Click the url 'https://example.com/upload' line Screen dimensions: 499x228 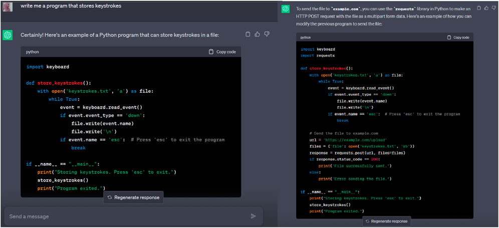(x=348, y=140)
